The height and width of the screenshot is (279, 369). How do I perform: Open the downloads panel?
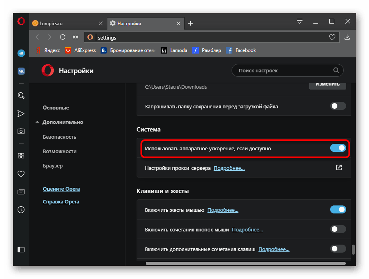pos(347,37)
